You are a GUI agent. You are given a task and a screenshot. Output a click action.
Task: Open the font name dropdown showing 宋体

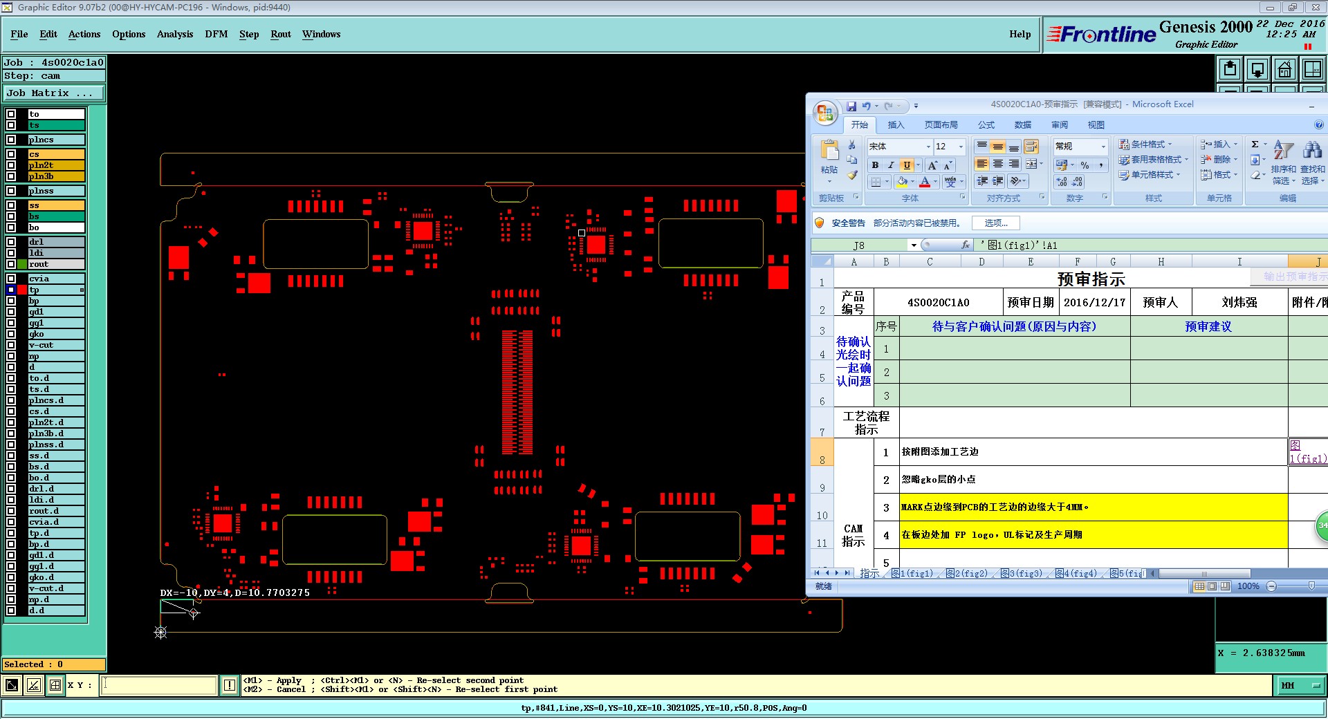coord(928,147)
